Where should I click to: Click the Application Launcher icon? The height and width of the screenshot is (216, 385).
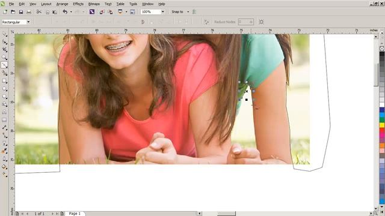pos(120,12)
